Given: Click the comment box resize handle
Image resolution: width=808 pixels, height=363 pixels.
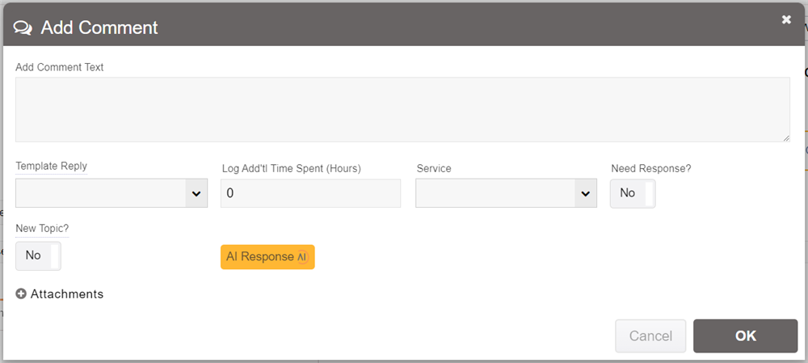Looking at the screenshot, I should point(785,138).
